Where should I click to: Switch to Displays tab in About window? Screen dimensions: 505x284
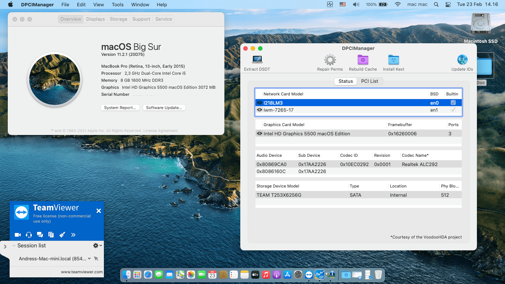[x=95, y=19]
